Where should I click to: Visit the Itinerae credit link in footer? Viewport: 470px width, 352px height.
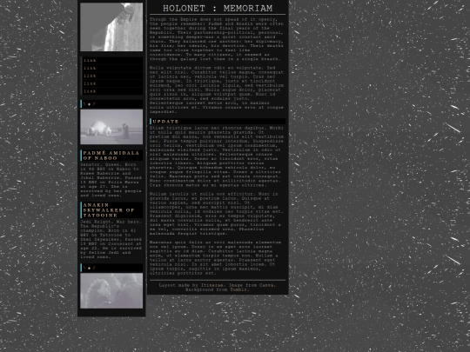point(211,285)
